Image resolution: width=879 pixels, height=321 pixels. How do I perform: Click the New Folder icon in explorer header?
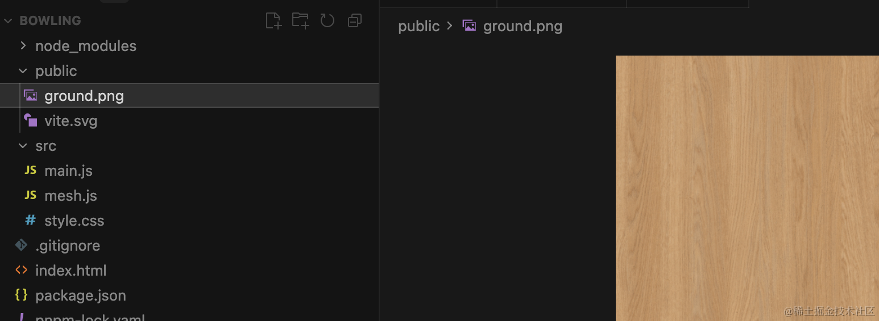(300, 21)
